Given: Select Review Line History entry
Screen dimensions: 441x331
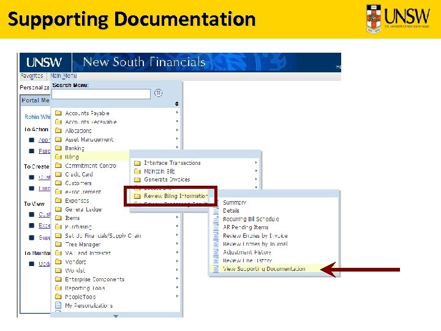Looking at the screenshot, I should (x=247, y=261).
